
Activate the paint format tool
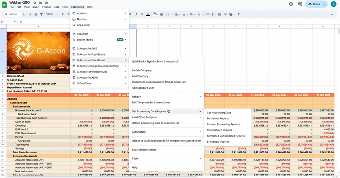click(41, 14)
